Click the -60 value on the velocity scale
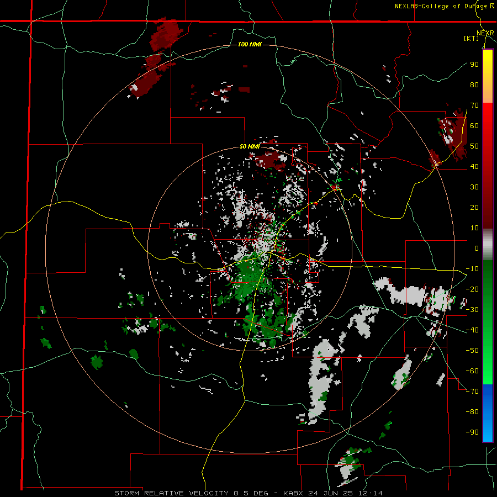497x497 pixels. point(472,371)
